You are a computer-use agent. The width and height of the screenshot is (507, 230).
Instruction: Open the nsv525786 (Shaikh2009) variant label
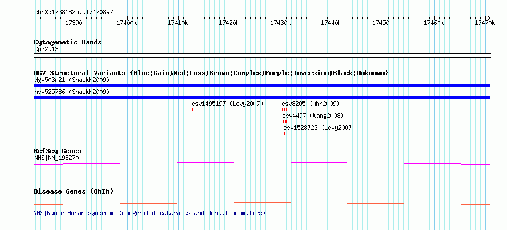(x=72, y=92)
